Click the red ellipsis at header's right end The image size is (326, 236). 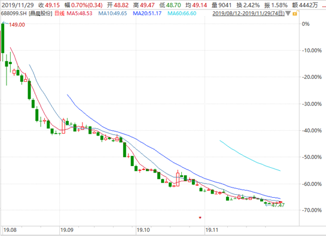click(x=324, y=6)
